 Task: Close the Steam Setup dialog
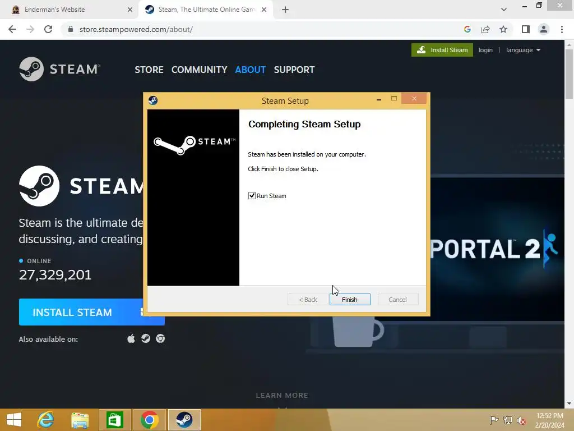414,99
